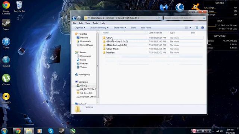Open the Help menu

click(103, 23)
